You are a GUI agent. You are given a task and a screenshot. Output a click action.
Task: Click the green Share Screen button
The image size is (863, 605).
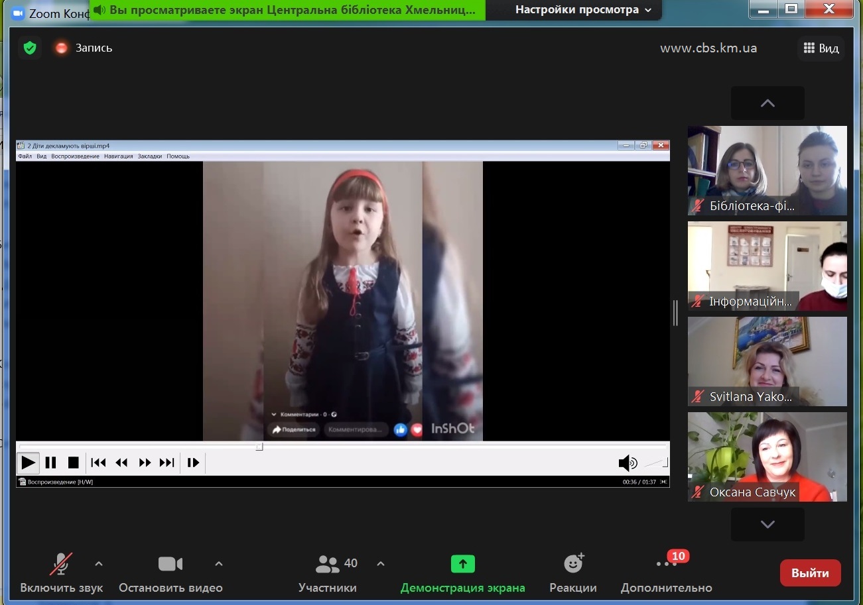point(462,564)
